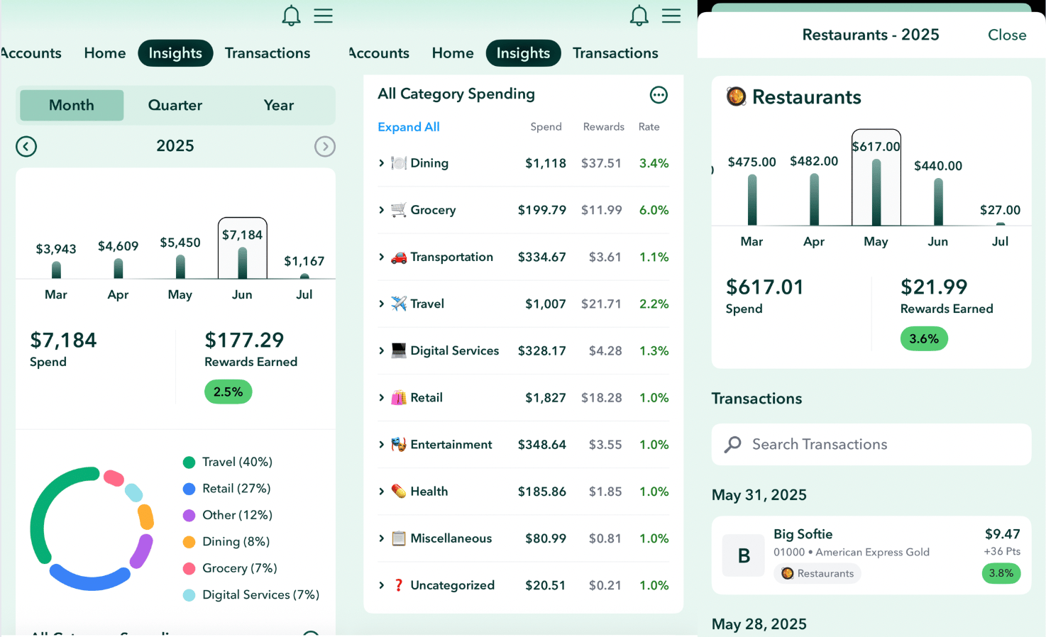Click the Digital Services laptop icon
The width and height of the screenshot is (1046, 637).
(x=399, y=350)
